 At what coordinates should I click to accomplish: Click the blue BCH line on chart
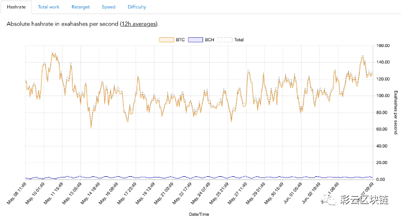[200, 177]
